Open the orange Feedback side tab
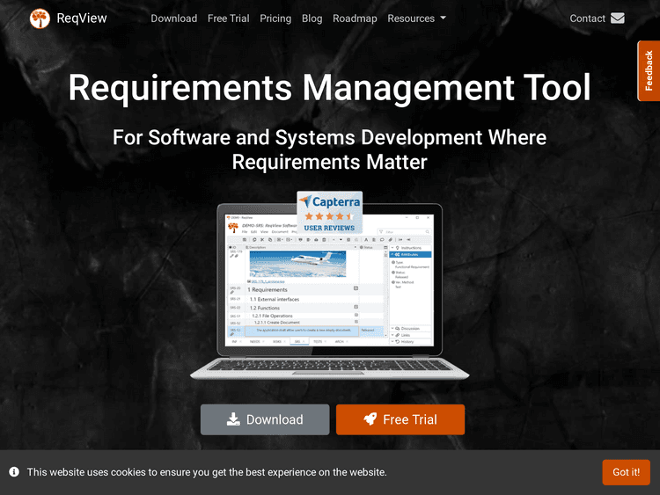This screenshot has width=660, height=495. (649, 70)
